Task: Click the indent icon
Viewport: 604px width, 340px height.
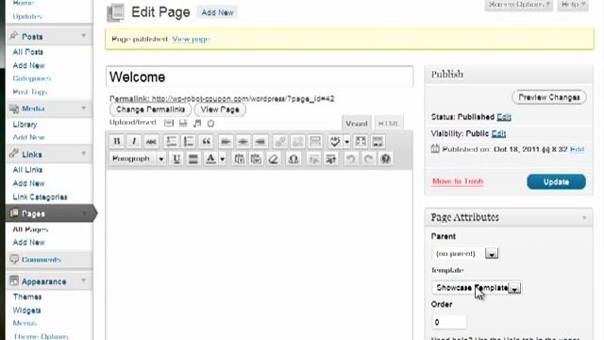Action: pos(331,159)
